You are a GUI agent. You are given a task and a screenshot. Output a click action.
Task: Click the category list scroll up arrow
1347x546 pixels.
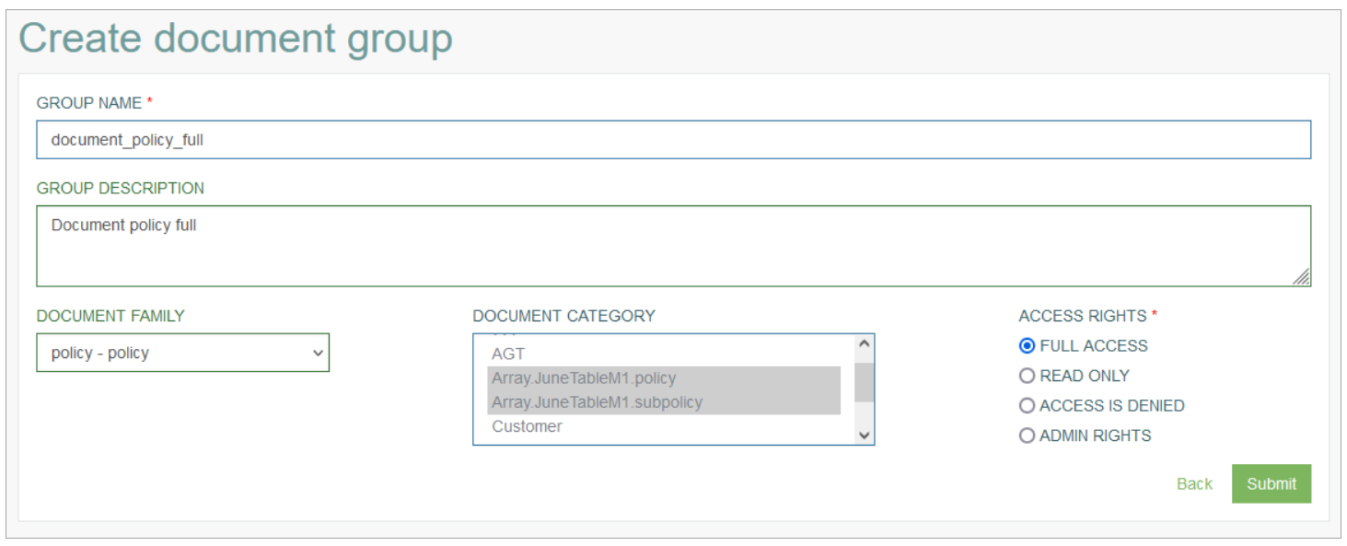864,344
